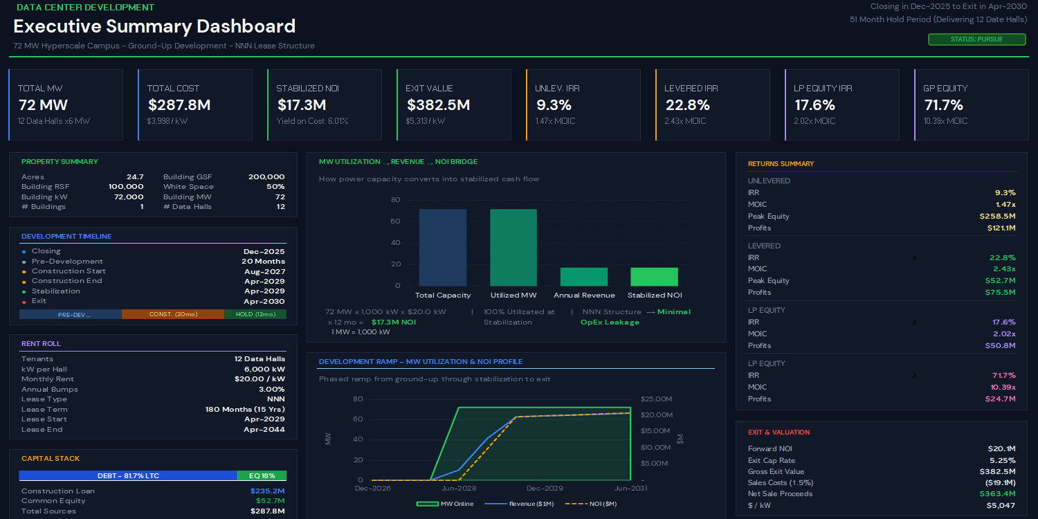Screen dimensions: 1038x519
Task: Select the TOTAL MW summary card
Action: click(x=66, y=104)
